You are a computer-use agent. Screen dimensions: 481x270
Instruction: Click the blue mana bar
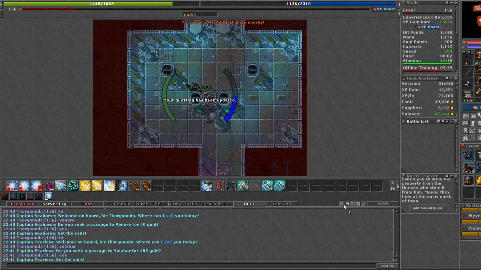coord(298,4)
